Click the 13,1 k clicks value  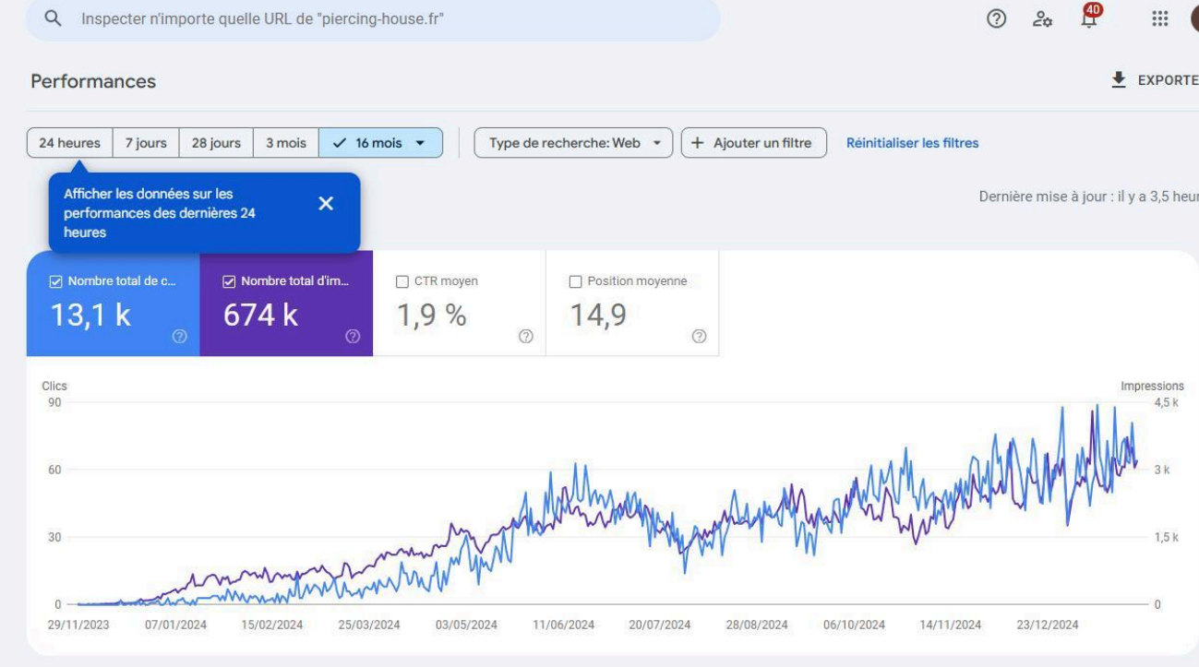click(90, 315)
